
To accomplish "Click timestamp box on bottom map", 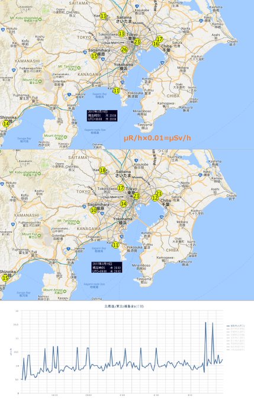I will pyautogui.click(x=107, y=267).
